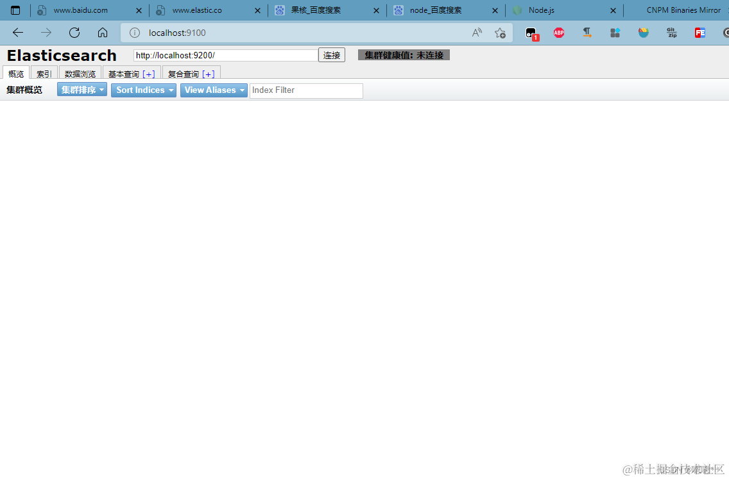
Task: Click the browser forward arrow
Action: click(x=46, y=33)
